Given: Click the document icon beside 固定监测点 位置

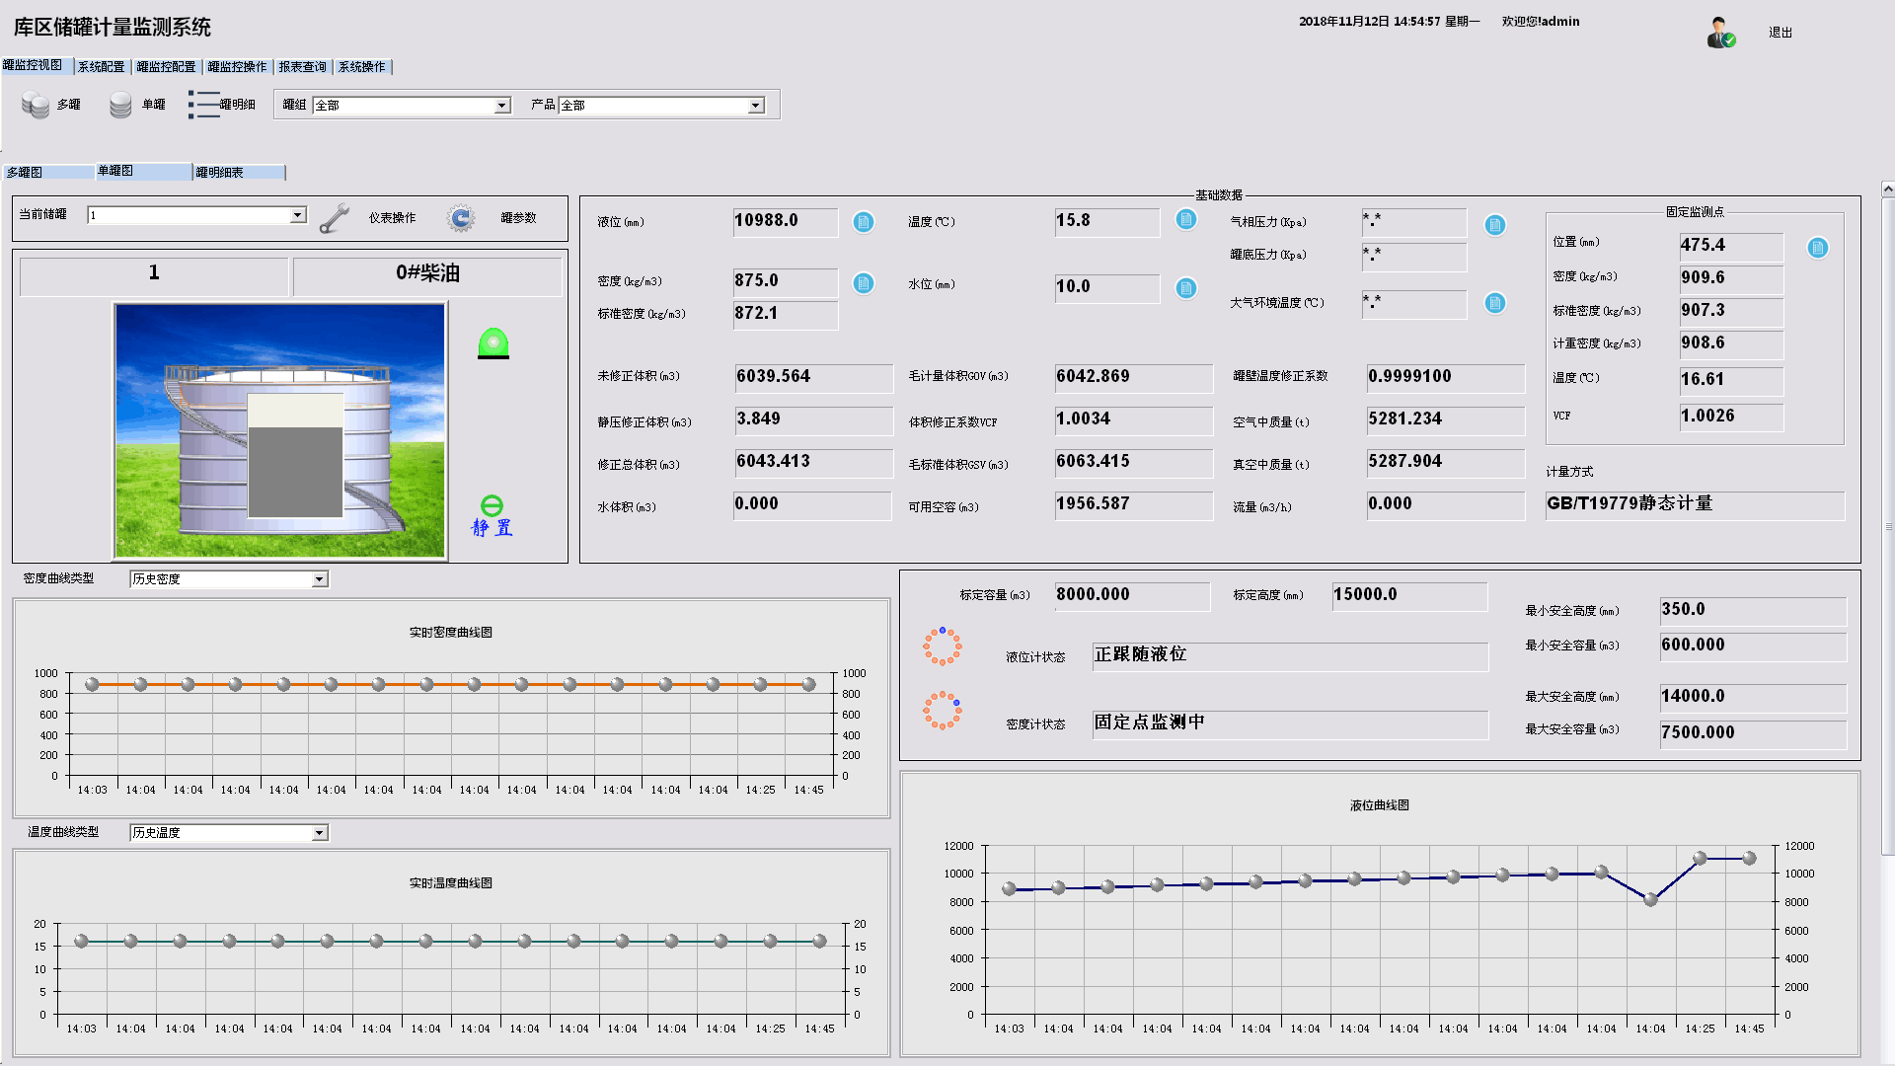Looking at the screenshot, I should click(x=1818, y=248).
